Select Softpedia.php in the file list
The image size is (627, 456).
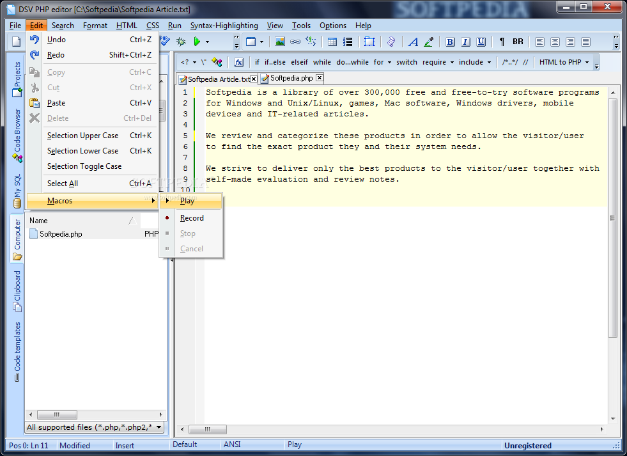click(x=60, y=234)
